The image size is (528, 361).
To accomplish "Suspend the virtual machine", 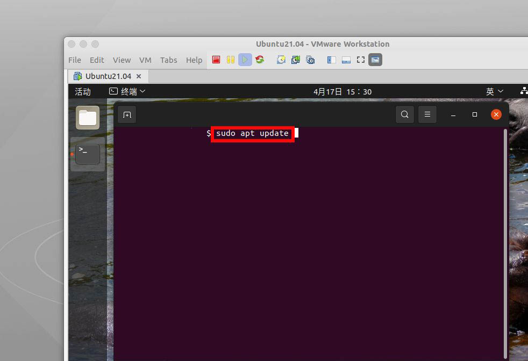I will [x=230, y=60].
